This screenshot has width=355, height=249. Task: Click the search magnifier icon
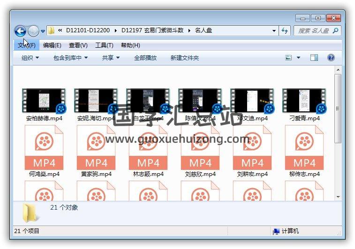pos(335,30)
